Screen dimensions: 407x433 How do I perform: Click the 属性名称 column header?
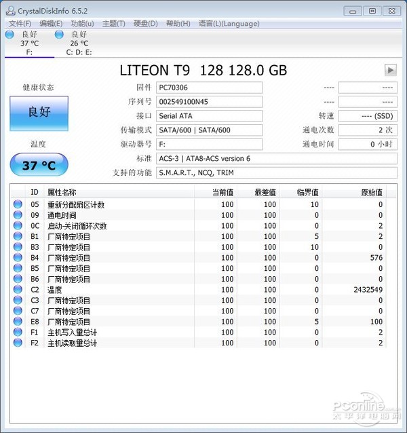point(119,192)
